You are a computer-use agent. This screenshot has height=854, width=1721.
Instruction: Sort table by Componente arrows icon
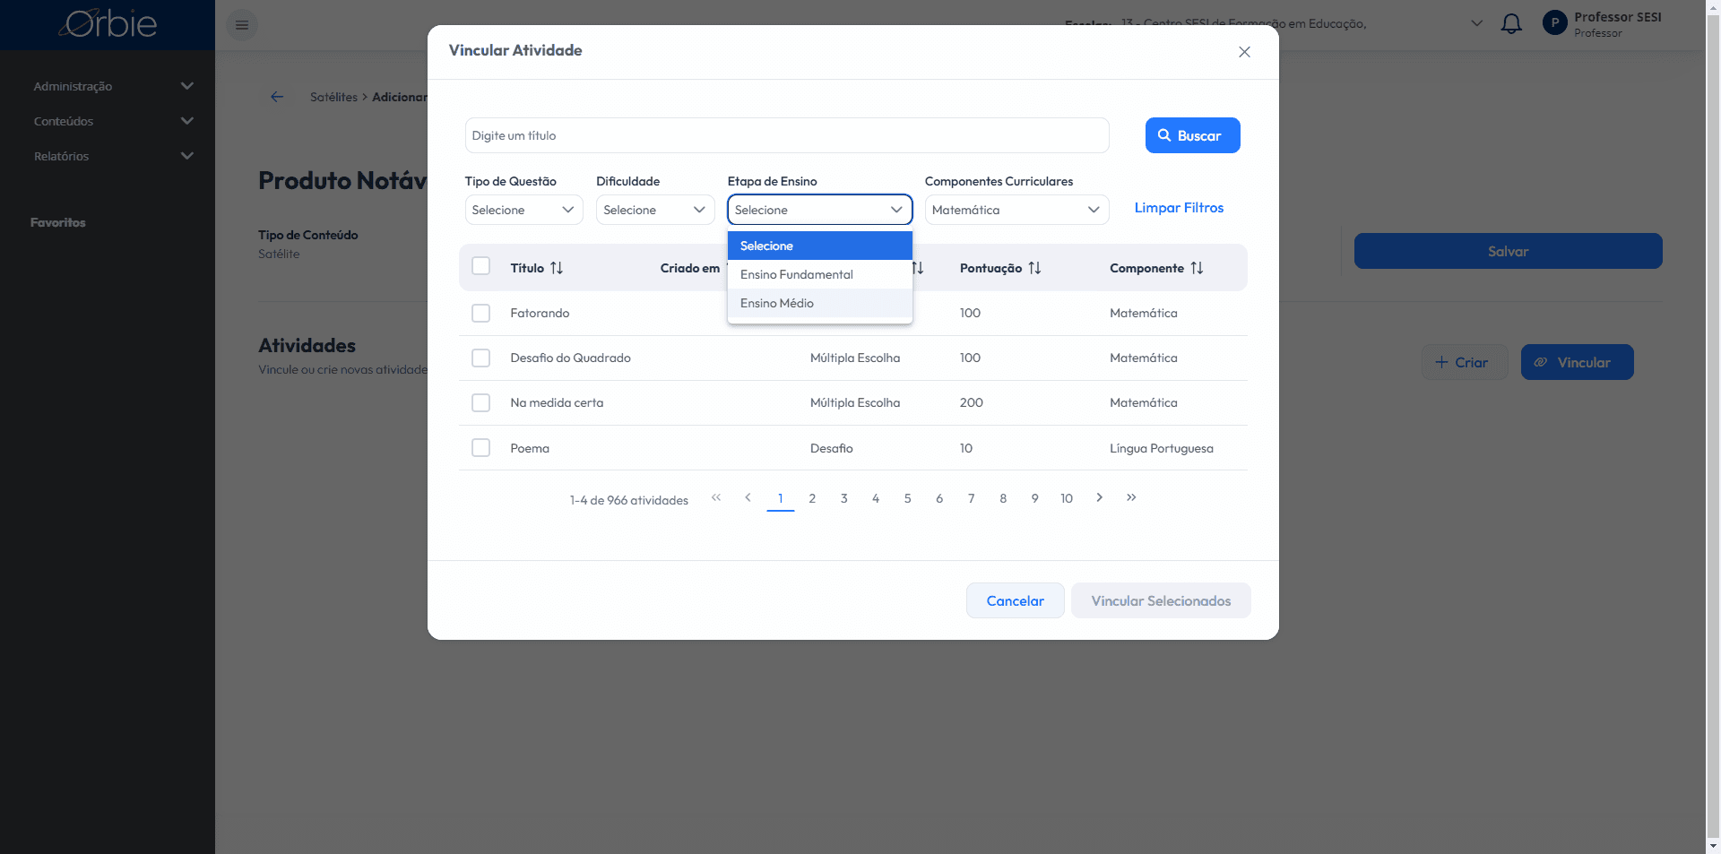tap(1197, 268)
